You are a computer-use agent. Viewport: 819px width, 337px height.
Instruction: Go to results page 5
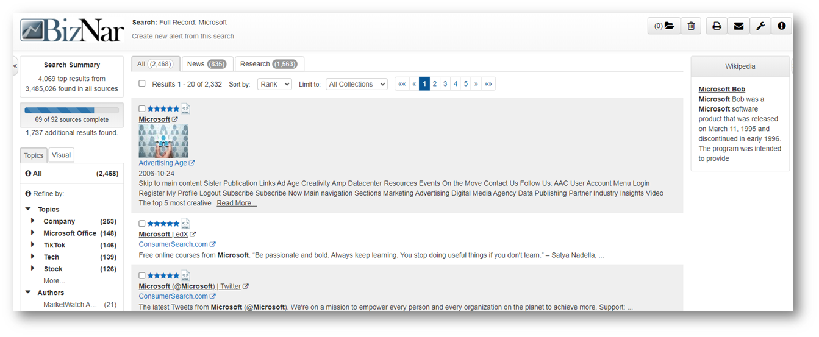click(466, 84)
